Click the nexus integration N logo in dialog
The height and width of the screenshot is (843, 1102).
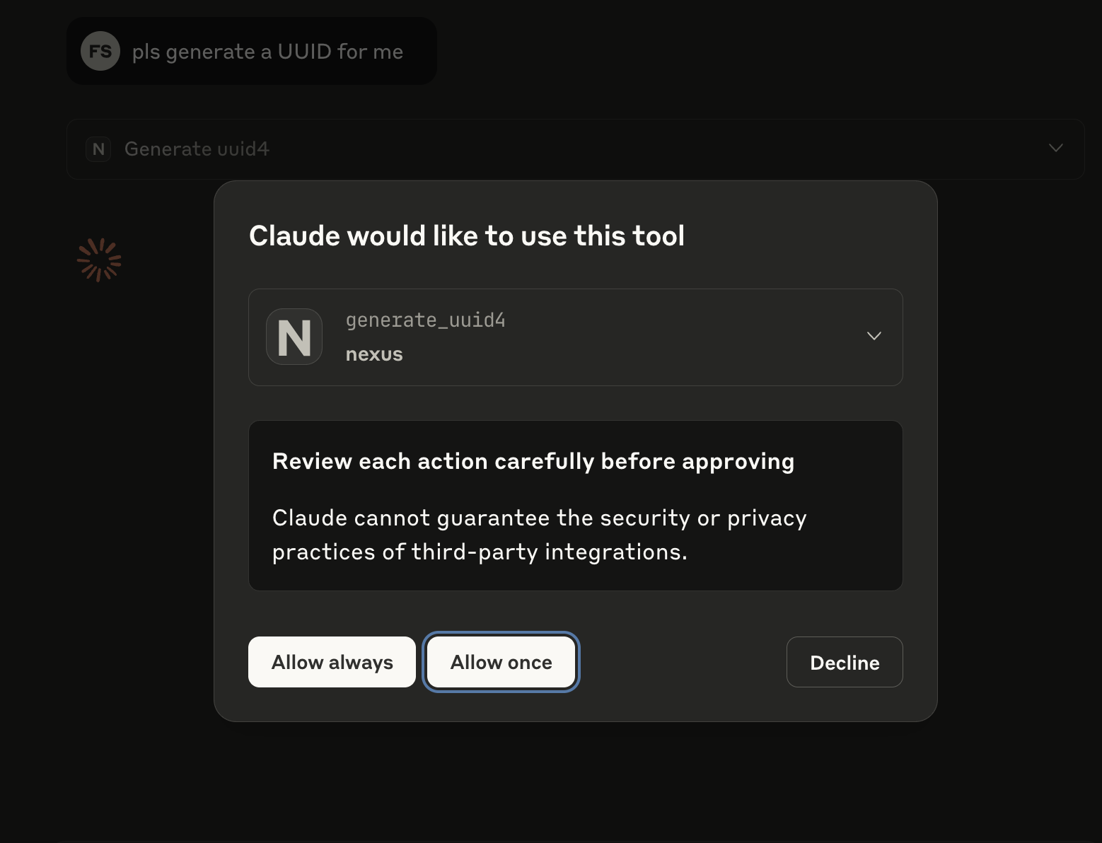[x=294, y=337]
